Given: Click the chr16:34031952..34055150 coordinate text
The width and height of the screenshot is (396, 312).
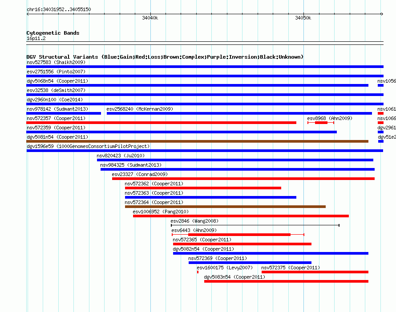Looking at the screenshot, I should pyautogui.click(x=59, y=9).
